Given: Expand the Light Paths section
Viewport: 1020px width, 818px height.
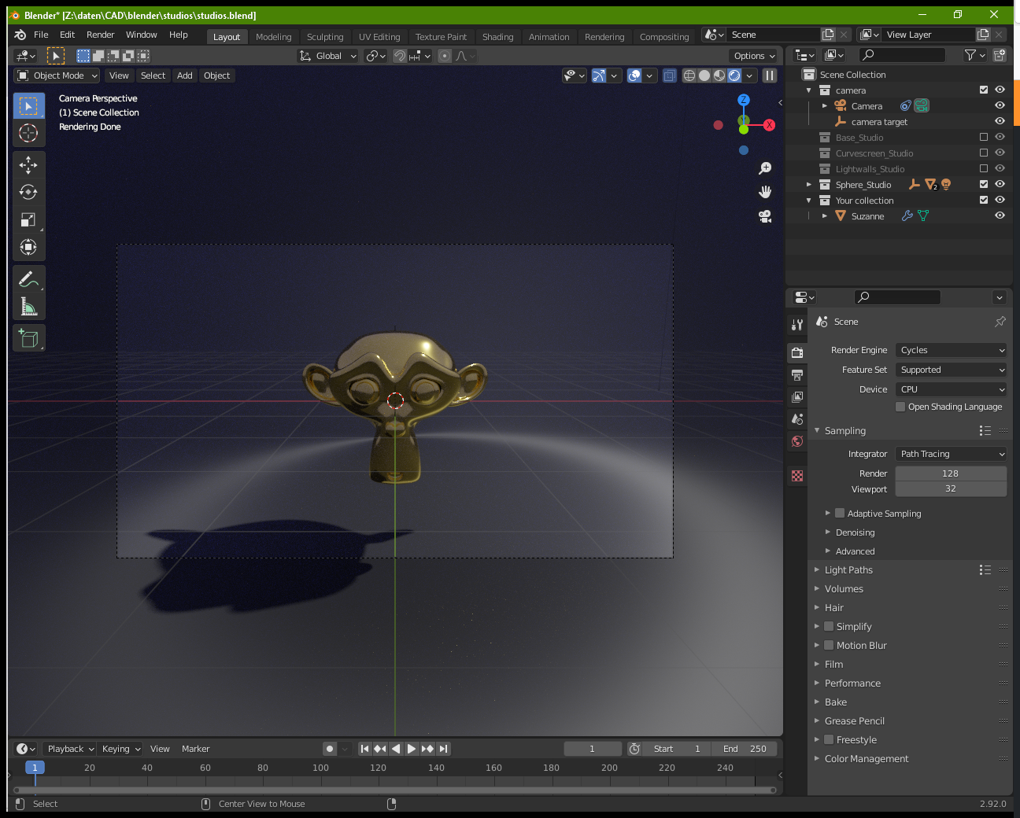Looking at the screenshot, I should click(848, 569).
